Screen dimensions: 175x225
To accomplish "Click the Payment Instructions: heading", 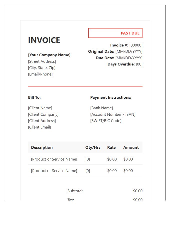I will [111, 97].
